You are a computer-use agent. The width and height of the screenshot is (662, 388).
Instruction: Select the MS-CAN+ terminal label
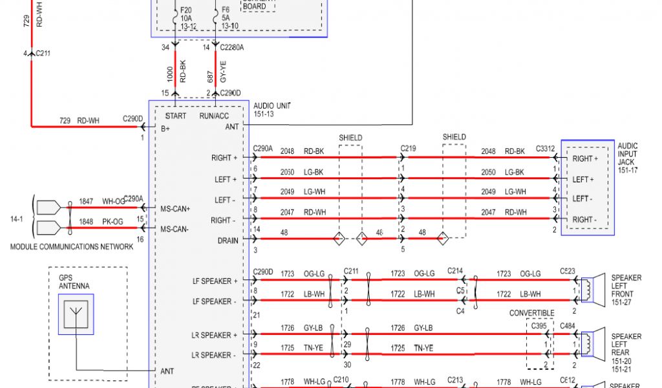point(176,209)
